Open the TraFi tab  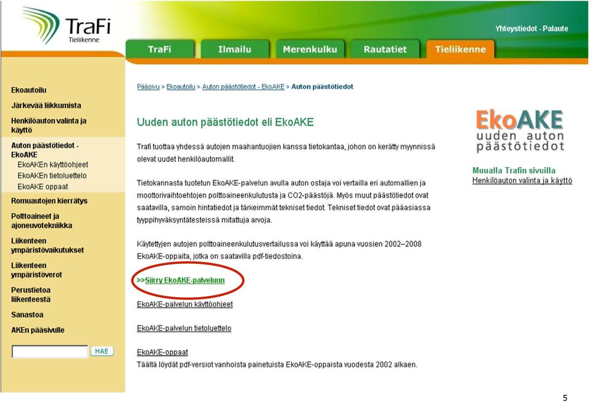(x=160, y=49)
